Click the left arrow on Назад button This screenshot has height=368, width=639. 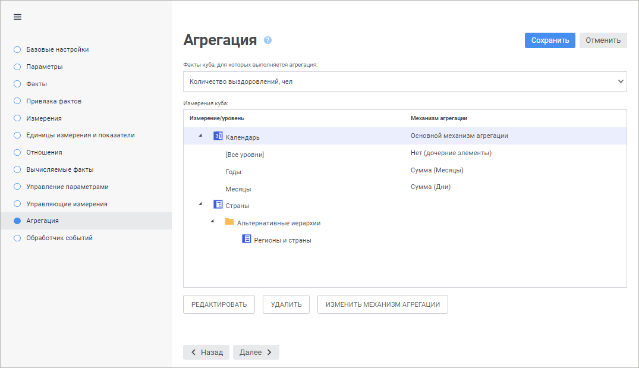click(x=193, y=352)
